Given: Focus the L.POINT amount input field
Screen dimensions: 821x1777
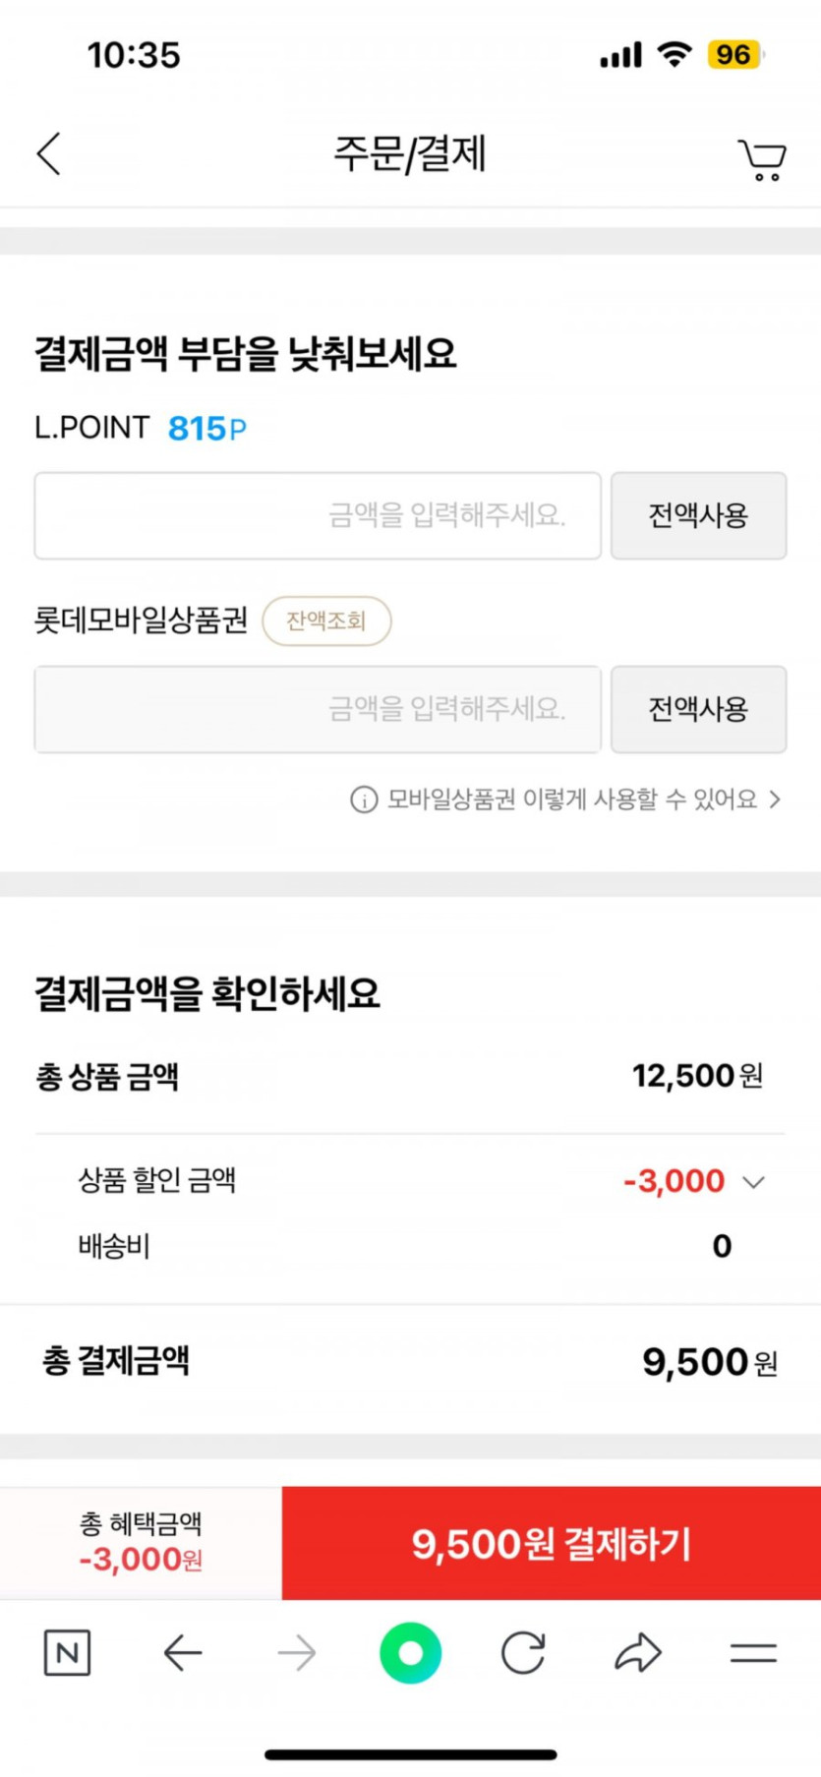Looking at the screenshot, I should coord(318,515).
